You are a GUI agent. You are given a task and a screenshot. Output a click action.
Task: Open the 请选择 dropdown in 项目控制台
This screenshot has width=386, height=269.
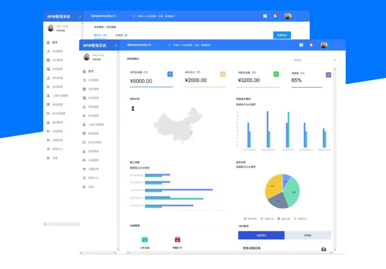pos(314,60)
